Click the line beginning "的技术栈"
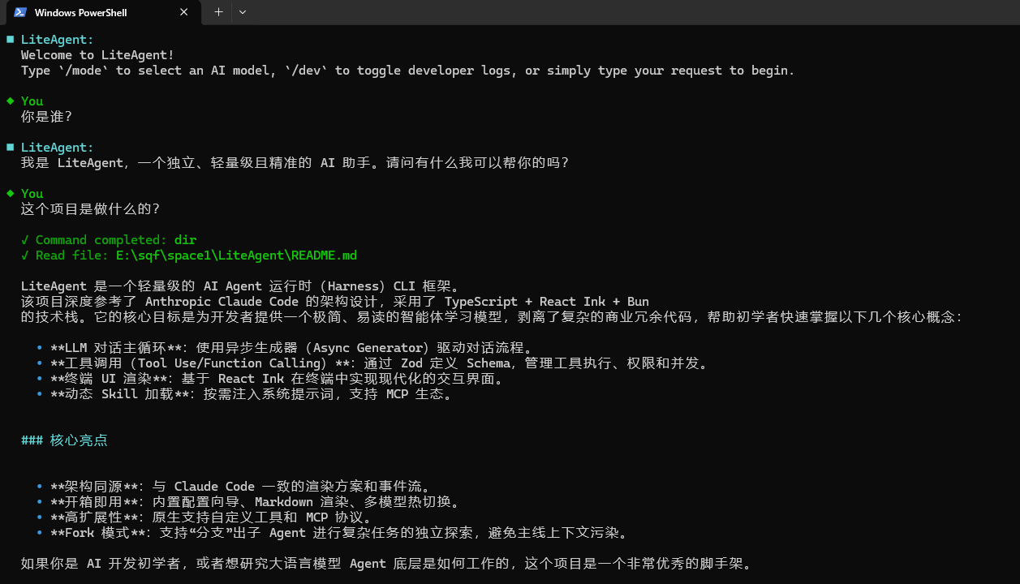Screen dimensions: 1020x584 tap(491, 317)
